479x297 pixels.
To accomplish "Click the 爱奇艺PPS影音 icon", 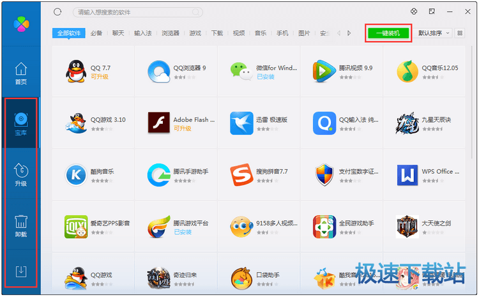I will pyautogui.click(x=76, y=227).
